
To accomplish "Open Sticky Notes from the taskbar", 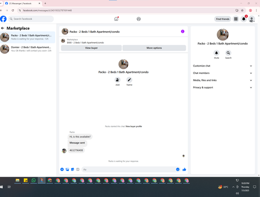I will coord(25,180).
